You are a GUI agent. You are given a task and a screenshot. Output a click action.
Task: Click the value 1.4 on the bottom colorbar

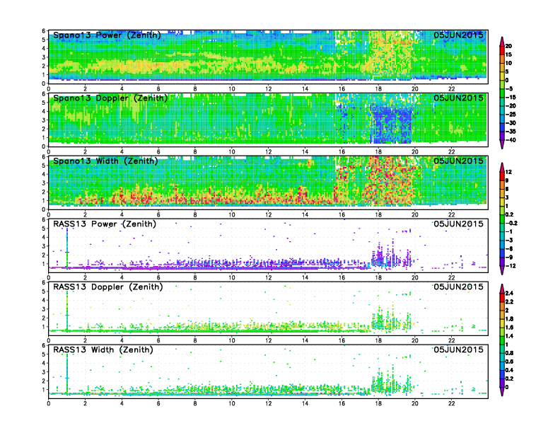click(x=509, y=336)
